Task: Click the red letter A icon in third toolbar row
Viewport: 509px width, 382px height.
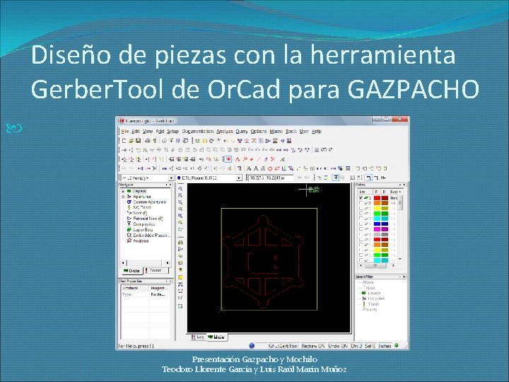Action: (238, 159)
